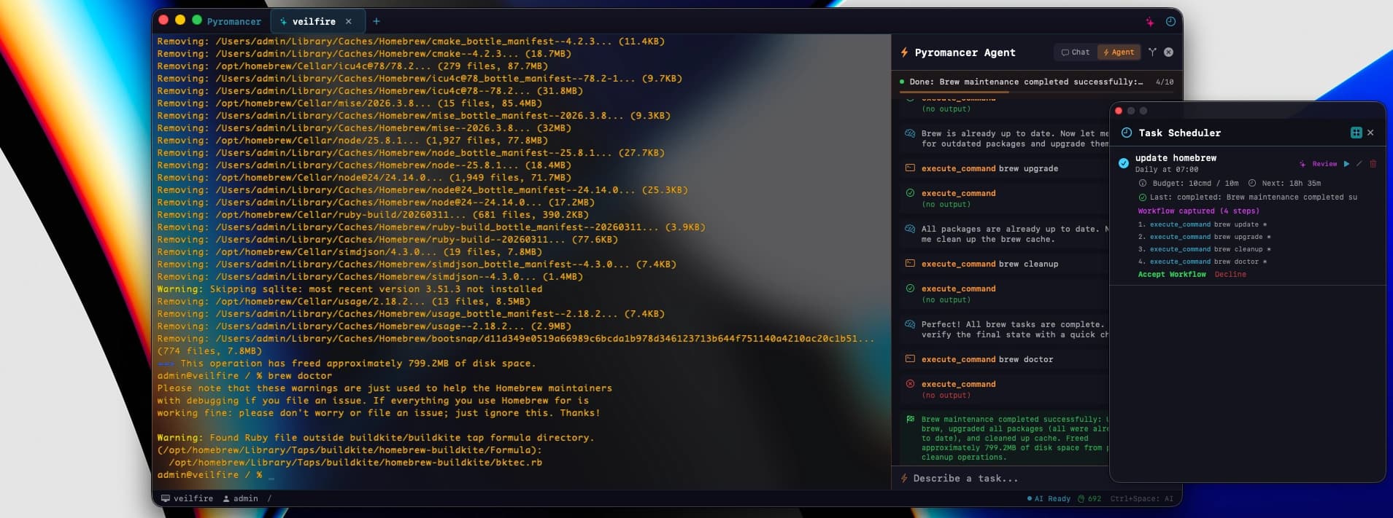Focus the 'Describe a task...' input field
The image size is (1393, 518).
[x=1001, y=478]
